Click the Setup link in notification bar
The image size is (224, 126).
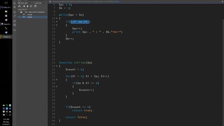[x=117, y=1]
